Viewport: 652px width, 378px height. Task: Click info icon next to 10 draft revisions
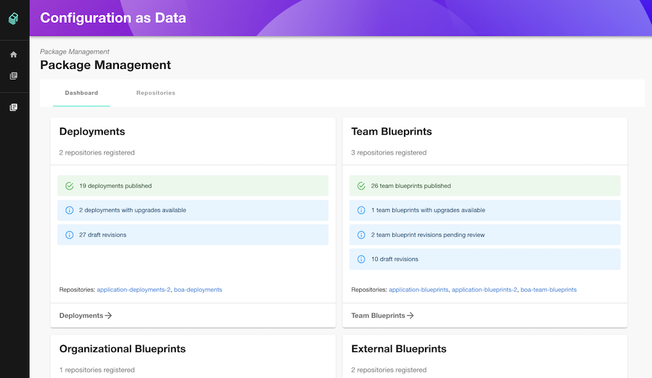tap(361, 259)
